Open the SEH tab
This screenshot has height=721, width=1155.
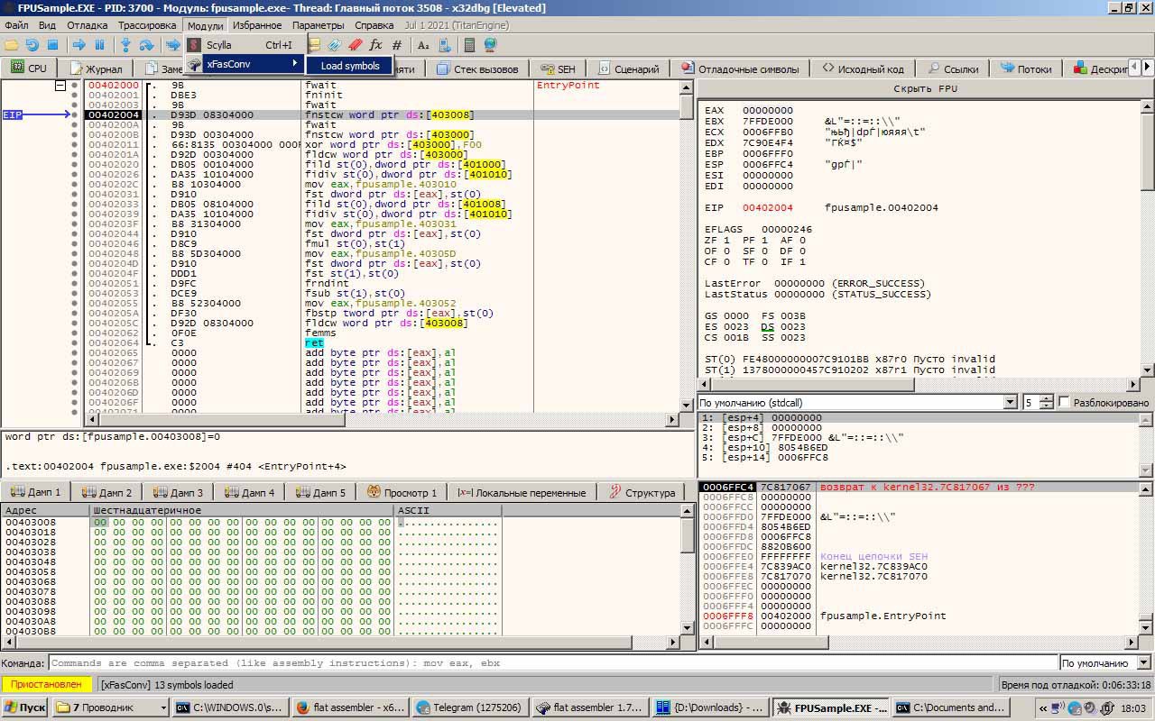(557, 68)
